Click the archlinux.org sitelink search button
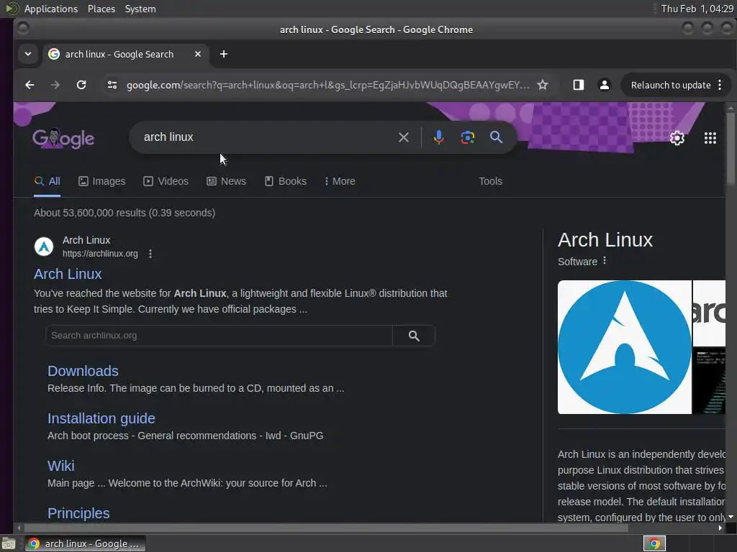 point(414,336)
